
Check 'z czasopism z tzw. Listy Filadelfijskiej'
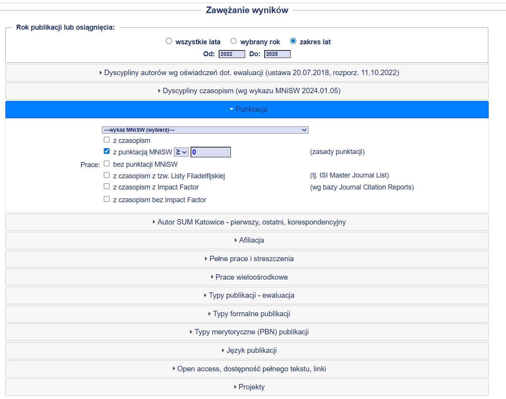coord(107,175)
